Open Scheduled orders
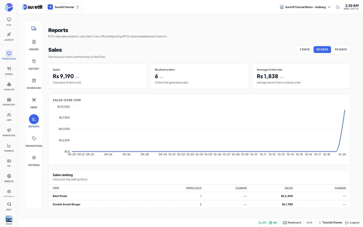This screenshot has width=363, height=227. 34,84
